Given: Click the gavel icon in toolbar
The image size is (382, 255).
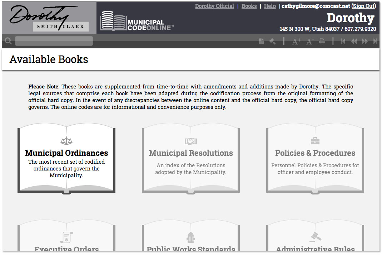Looking at the screenshot, I should pos(272,41).
